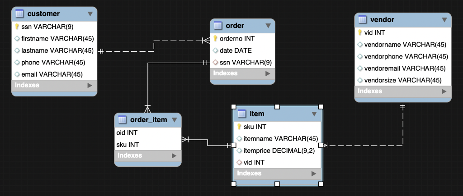
Task: Collapse the vendor table with its header arrow
Action: click(444, 20)
